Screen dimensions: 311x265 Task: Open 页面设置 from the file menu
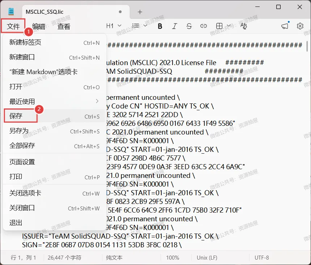(x=54, y=162)
